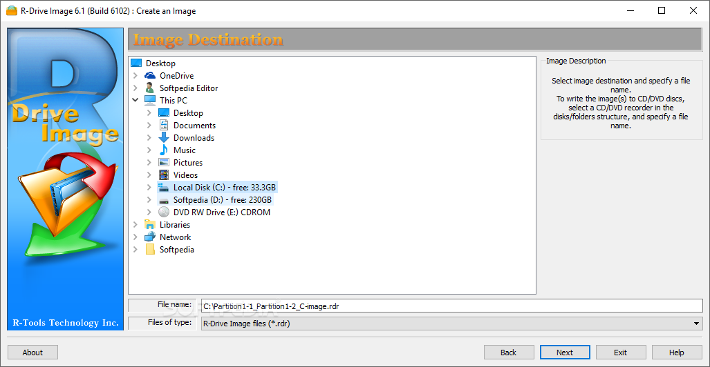Select the 'Videos' label
The image size is (710, 367).
(186, 175)
